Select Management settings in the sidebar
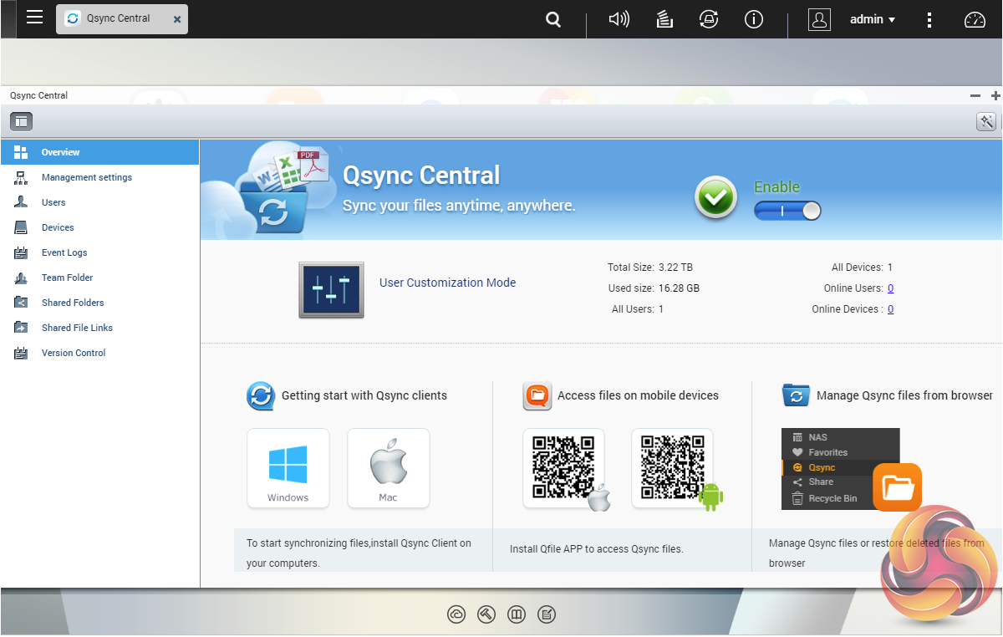The width and height of the screenshot is (1003, 637). (87, 177)
